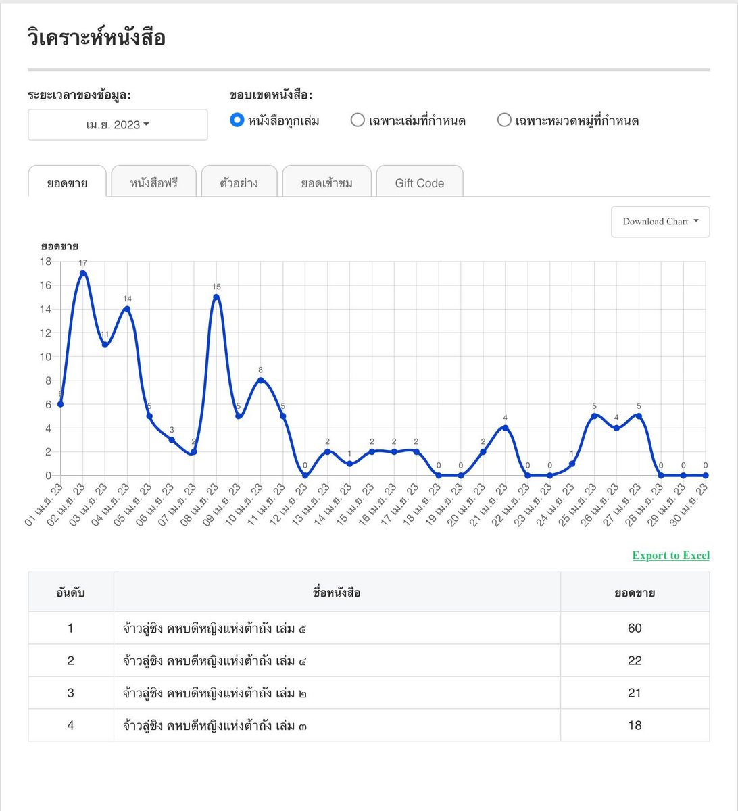Select เฉพาะหมวดหมู่ที่กำหนด radio option
738x811 pixels.
click(x=504, y=120)
